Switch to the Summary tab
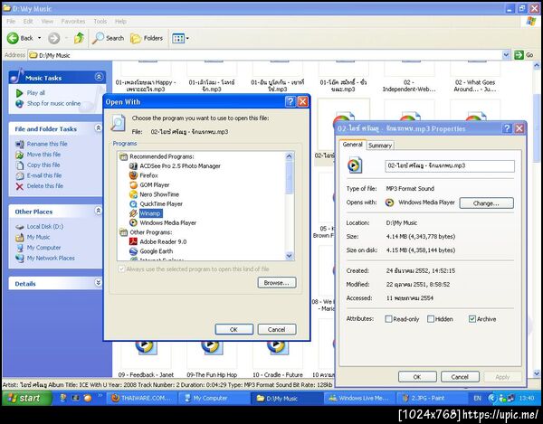This screenshot has height=424, width=543. point(380,146)
